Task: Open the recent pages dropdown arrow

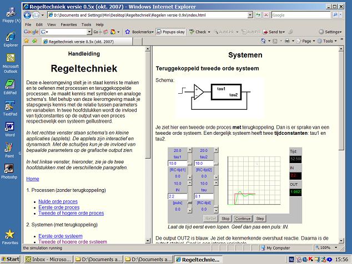Action: point(42,16)
